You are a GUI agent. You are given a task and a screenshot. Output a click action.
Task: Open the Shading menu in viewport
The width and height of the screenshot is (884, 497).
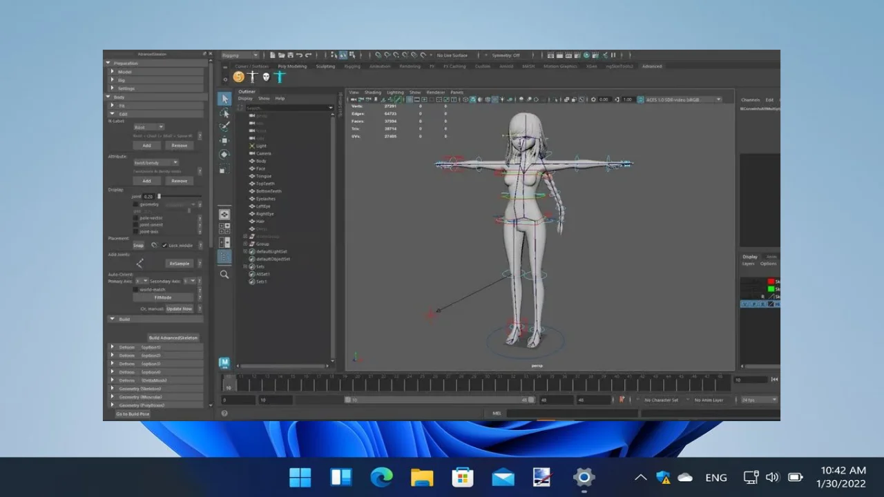[x=372, y=92]
